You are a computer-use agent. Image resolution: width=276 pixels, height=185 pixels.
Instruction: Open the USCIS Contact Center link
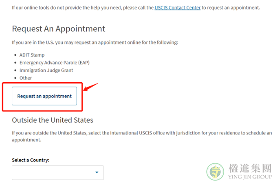177,8
